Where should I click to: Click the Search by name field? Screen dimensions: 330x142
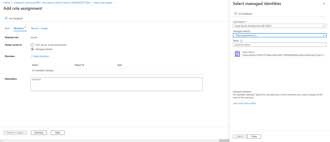(279, 45)
